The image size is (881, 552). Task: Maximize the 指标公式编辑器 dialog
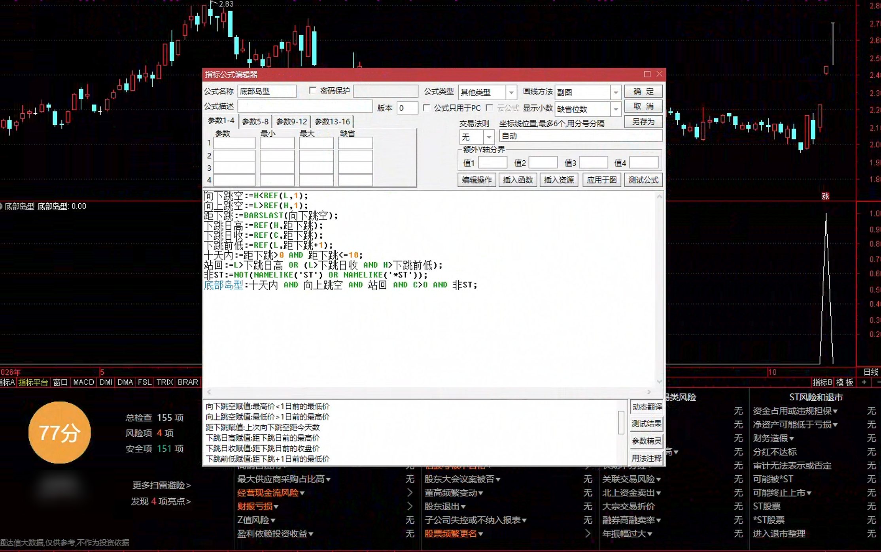(x=647, y=74)
